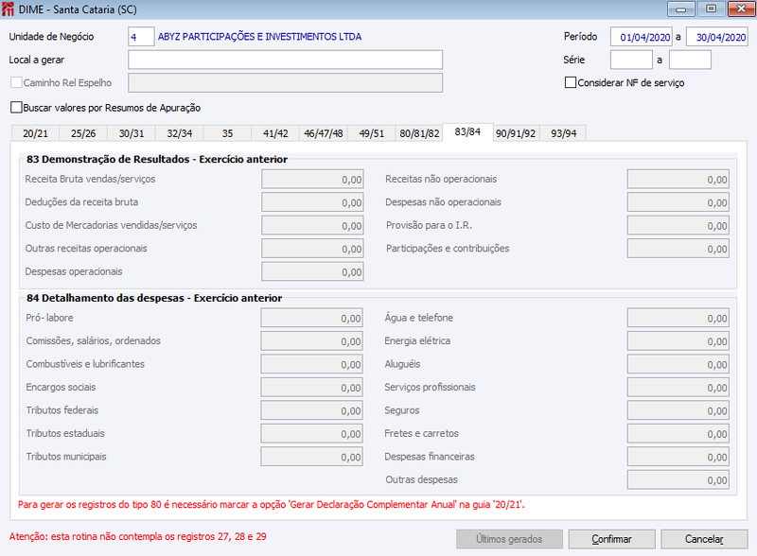Minimize the DIME window
Image resolution: width=757 pixels, height=556 pixels.
[x=680, y=9]
